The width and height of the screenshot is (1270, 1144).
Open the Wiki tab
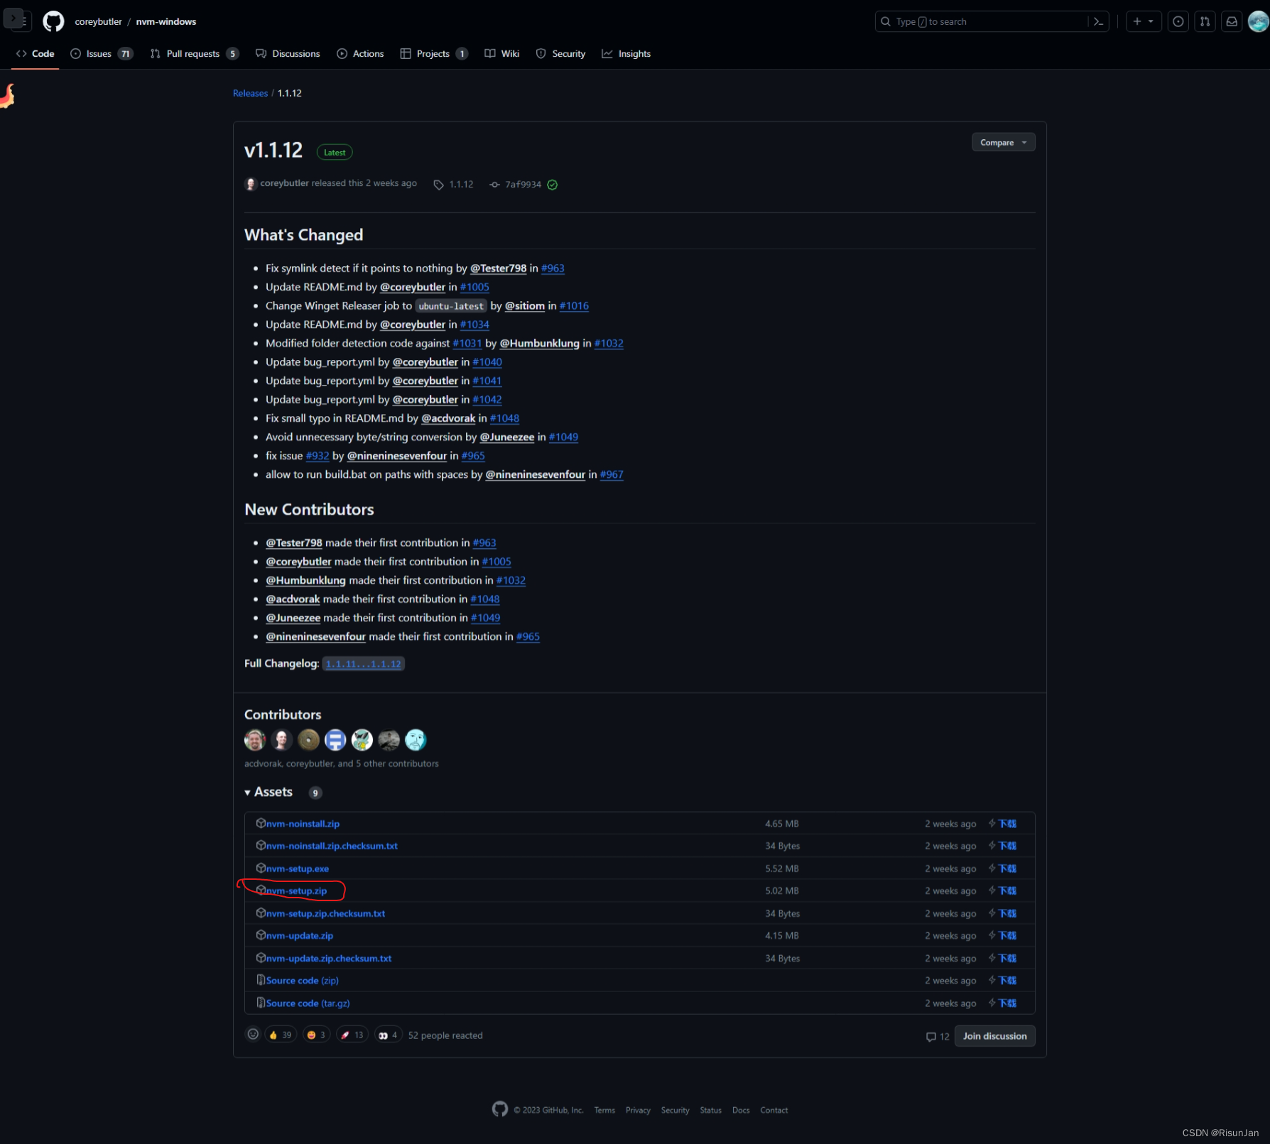click(502, 54)
